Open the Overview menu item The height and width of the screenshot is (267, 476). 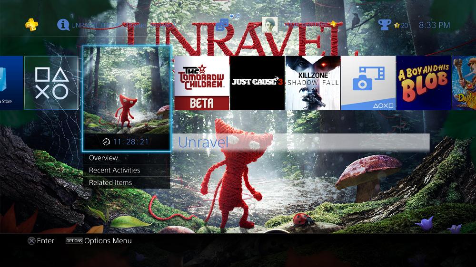[x=127, y=158]
